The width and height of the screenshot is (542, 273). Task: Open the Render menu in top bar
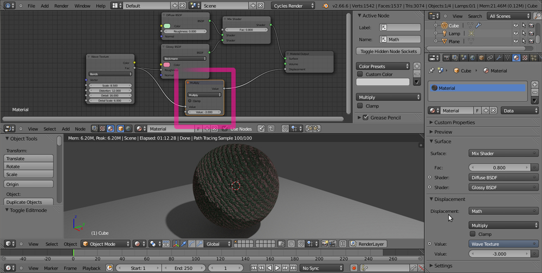tap(61, 5)
